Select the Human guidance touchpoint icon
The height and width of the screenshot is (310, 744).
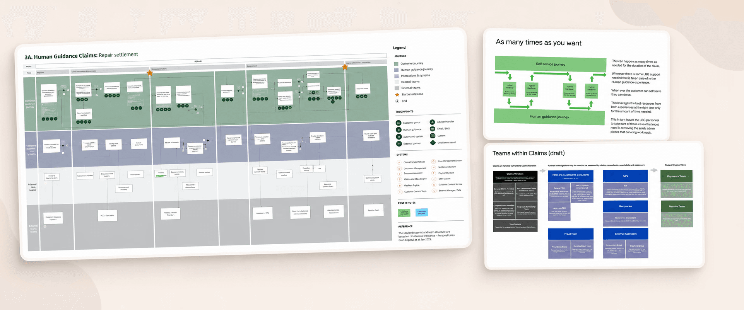click(x=399, y=130)
